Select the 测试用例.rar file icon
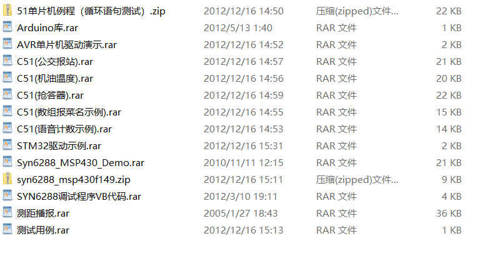 [7, 229]
